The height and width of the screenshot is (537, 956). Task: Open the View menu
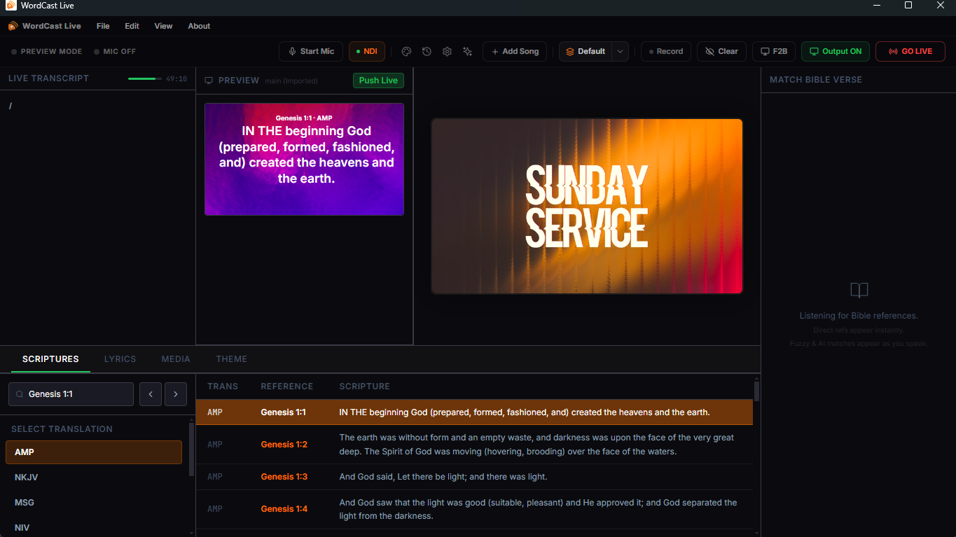coord(163,26)
